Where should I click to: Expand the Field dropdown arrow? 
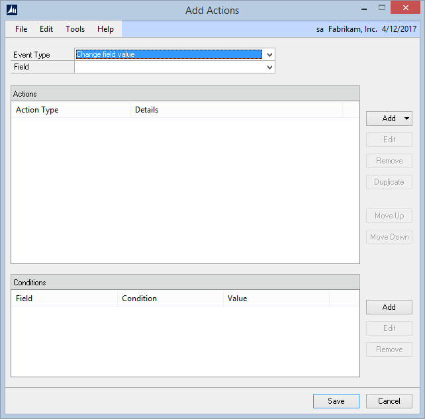click(269, 67)
